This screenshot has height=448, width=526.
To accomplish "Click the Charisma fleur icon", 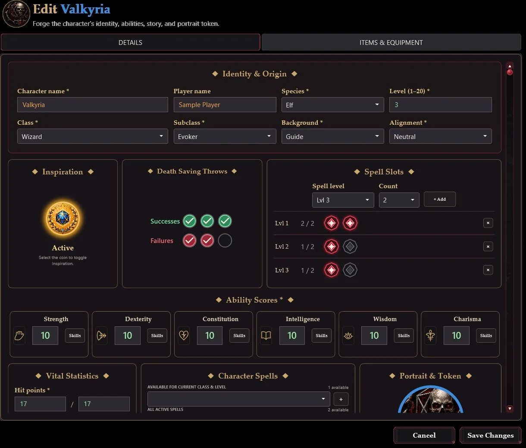I will [431, 335].
